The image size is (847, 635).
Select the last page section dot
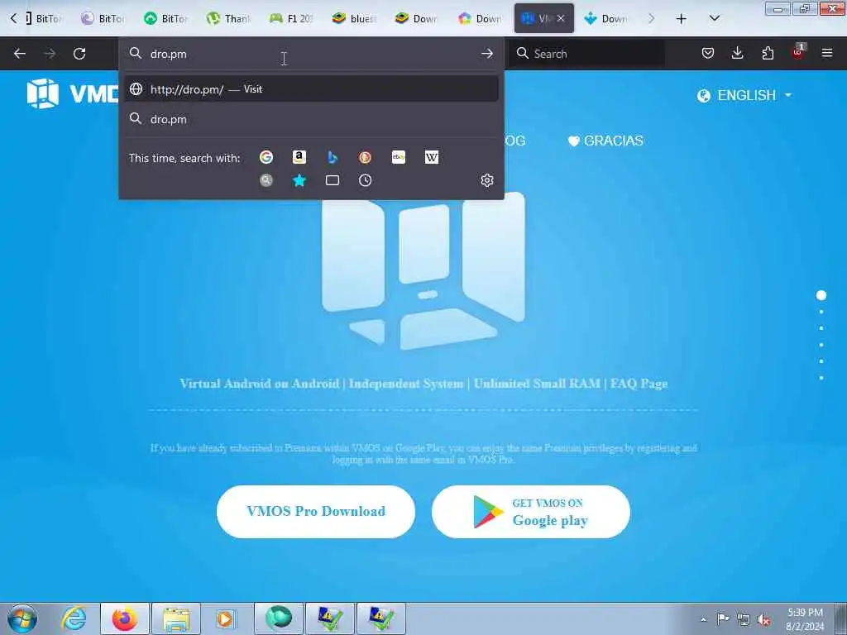pos(821,378)
